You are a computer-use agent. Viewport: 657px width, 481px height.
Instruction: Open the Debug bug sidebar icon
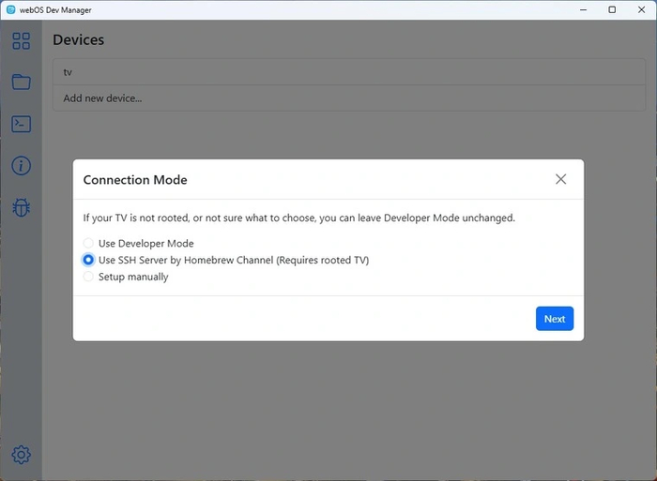(x=21, y=207)
